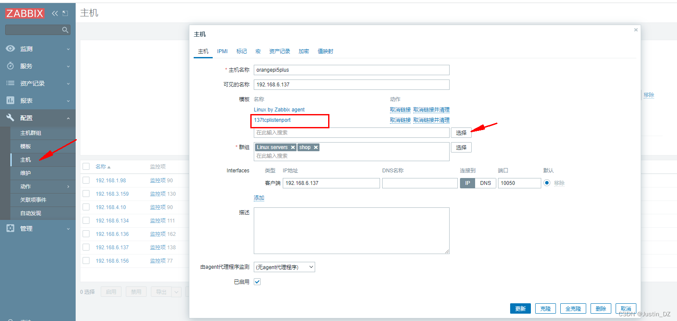Viewport: 677px width, 321px height.
Task: Open the agent代理程序 proxy dropdown
Action: [x=284, y=267]
